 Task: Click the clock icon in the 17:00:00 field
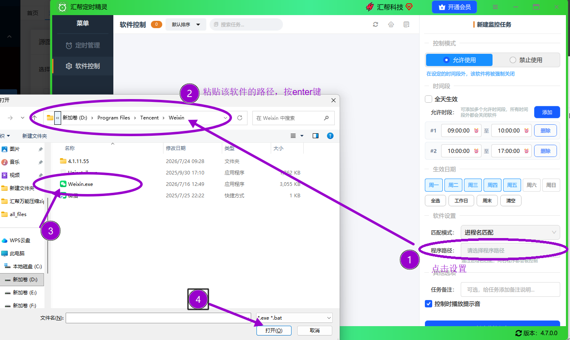(526, 151)
